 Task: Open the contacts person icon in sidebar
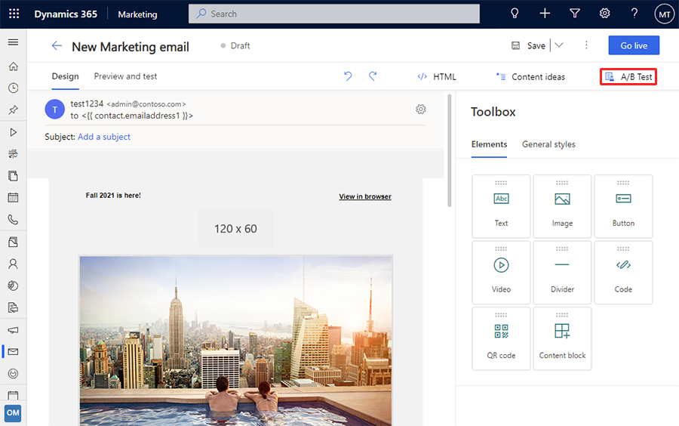coord(13,264)
